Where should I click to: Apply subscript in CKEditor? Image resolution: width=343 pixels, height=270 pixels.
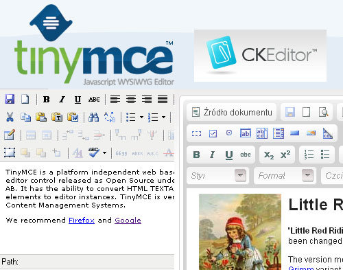[x=269, y=155]
